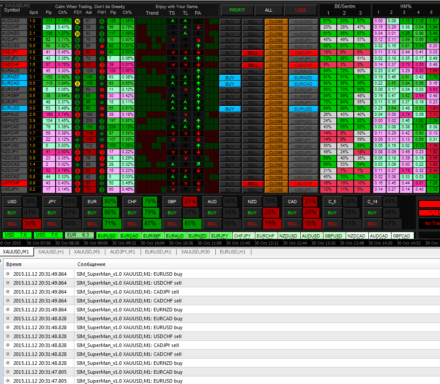Sort the log by the Время column

[x=39, y=264]
